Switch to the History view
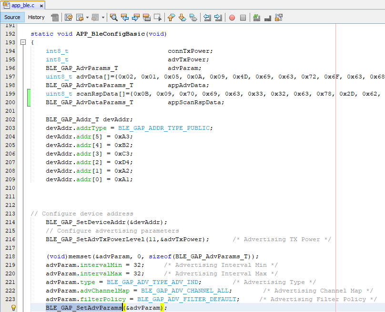Image resolution: width=385 pixels, height=312 pixels. 36,17
